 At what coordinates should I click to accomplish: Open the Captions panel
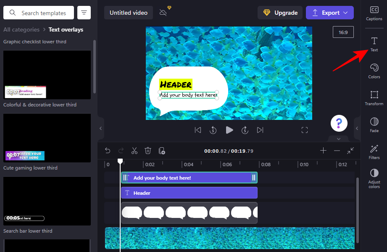pos(374,13)
